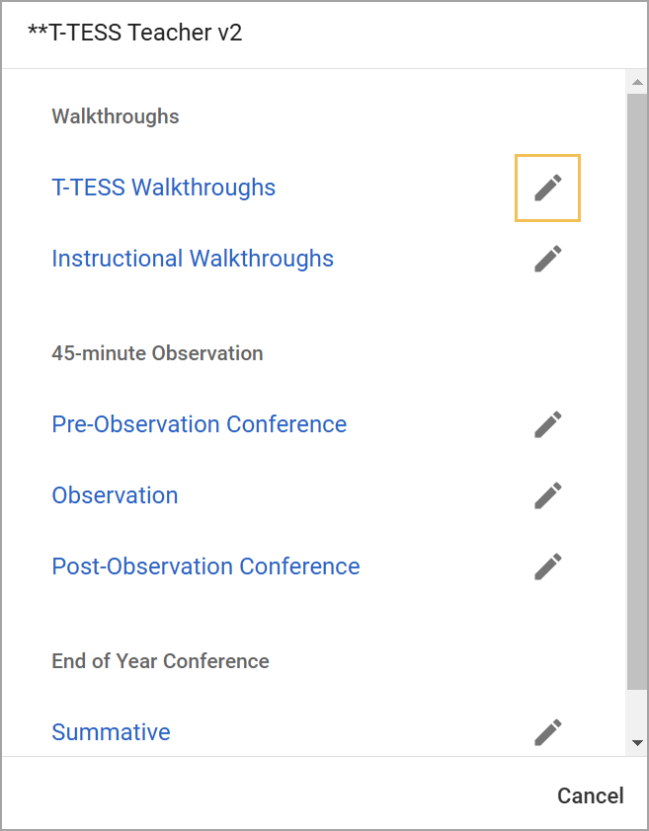The height and width of the screenshot is (831, 649).
Task: Click the pencil icon beside Summative
Action: (x=547, y=732)
